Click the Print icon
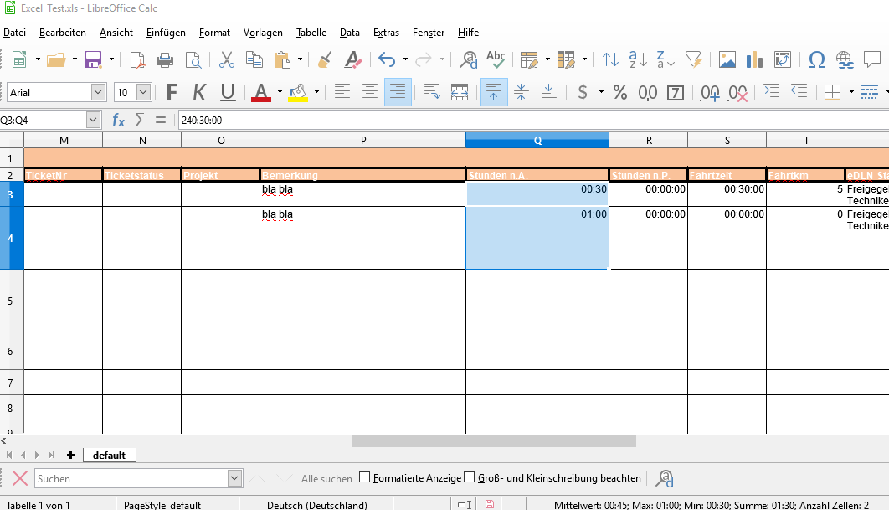 (165, 59)
